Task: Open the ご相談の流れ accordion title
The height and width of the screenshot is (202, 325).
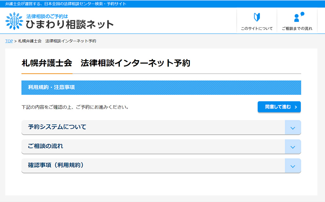Action: click(45, 146)
